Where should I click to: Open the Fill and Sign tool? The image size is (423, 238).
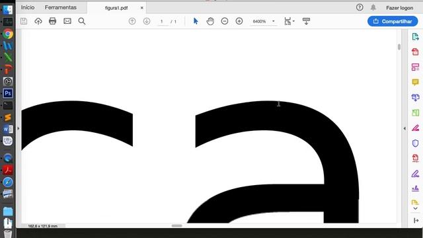point(416,173)
